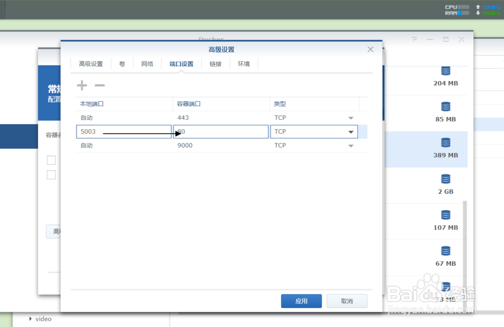Switch to the 卷 tab
Viewport: 504px width, 327px height.
pos(122,64)
